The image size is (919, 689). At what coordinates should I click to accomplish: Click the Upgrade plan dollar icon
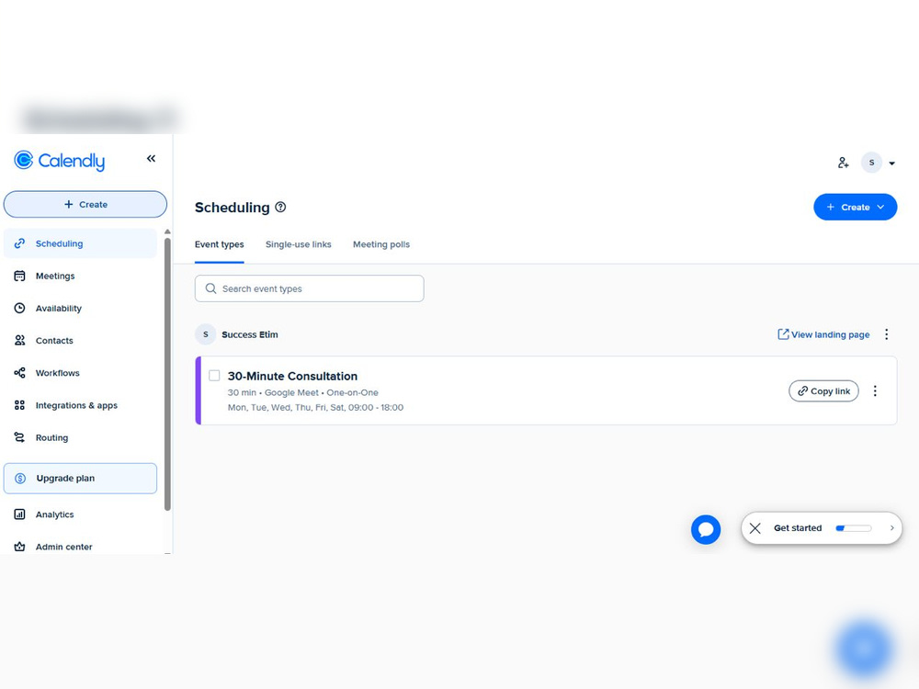(x=20, y=478)
